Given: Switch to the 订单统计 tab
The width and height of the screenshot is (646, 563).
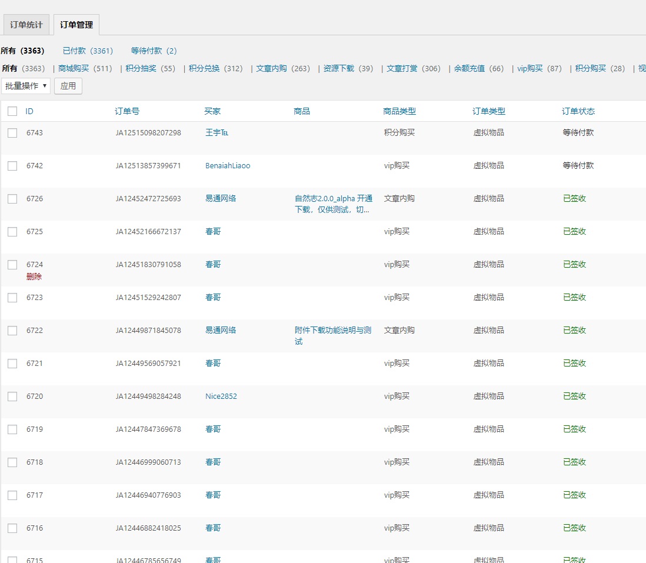Looking at the screenshot, I should [x=26, y=25].
